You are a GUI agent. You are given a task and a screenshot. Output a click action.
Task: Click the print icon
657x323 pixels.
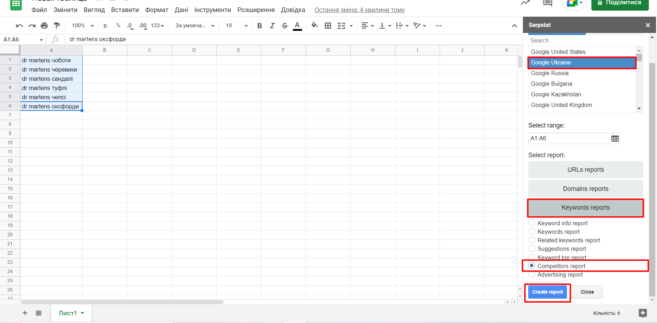pyautogui.click(x=44, y=25)
